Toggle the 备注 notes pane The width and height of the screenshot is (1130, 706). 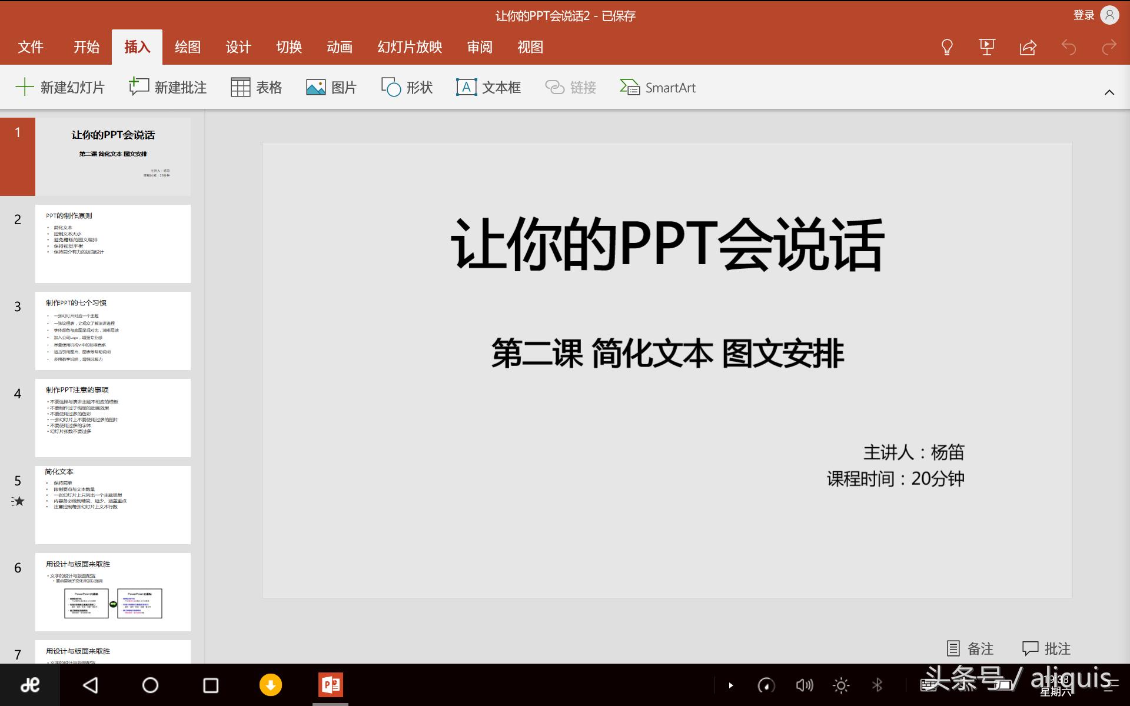click(x=970, y=648)
